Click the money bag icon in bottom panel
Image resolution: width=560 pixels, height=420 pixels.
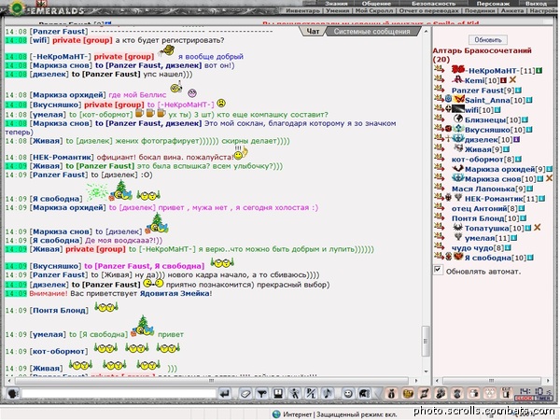391,394
